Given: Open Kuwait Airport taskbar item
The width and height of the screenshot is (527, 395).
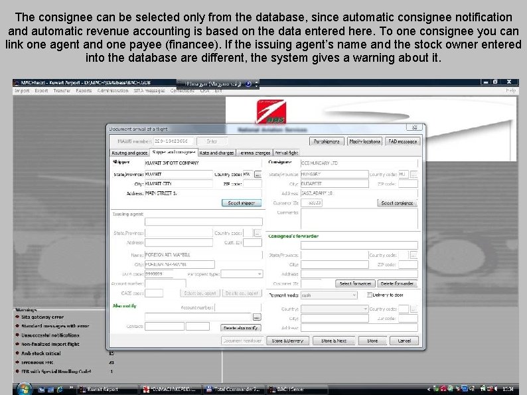Looking at the screenshot, I should (x=108, y=389).
